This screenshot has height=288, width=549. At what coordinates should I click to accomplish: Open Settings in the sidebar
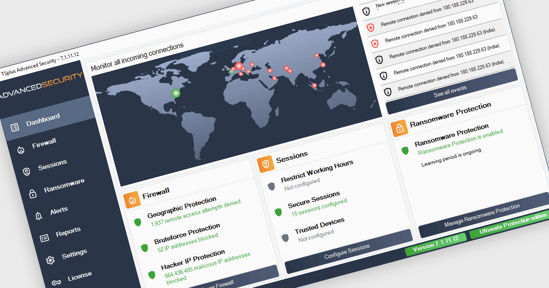tap(74, 254)
